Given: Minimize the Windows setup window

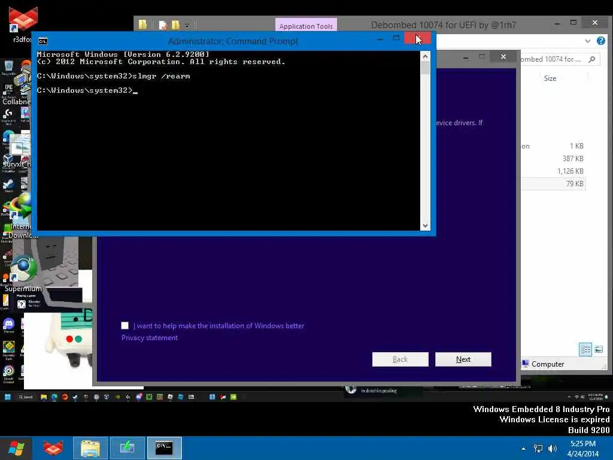Looking at the screenshot, I should (466, 58).
